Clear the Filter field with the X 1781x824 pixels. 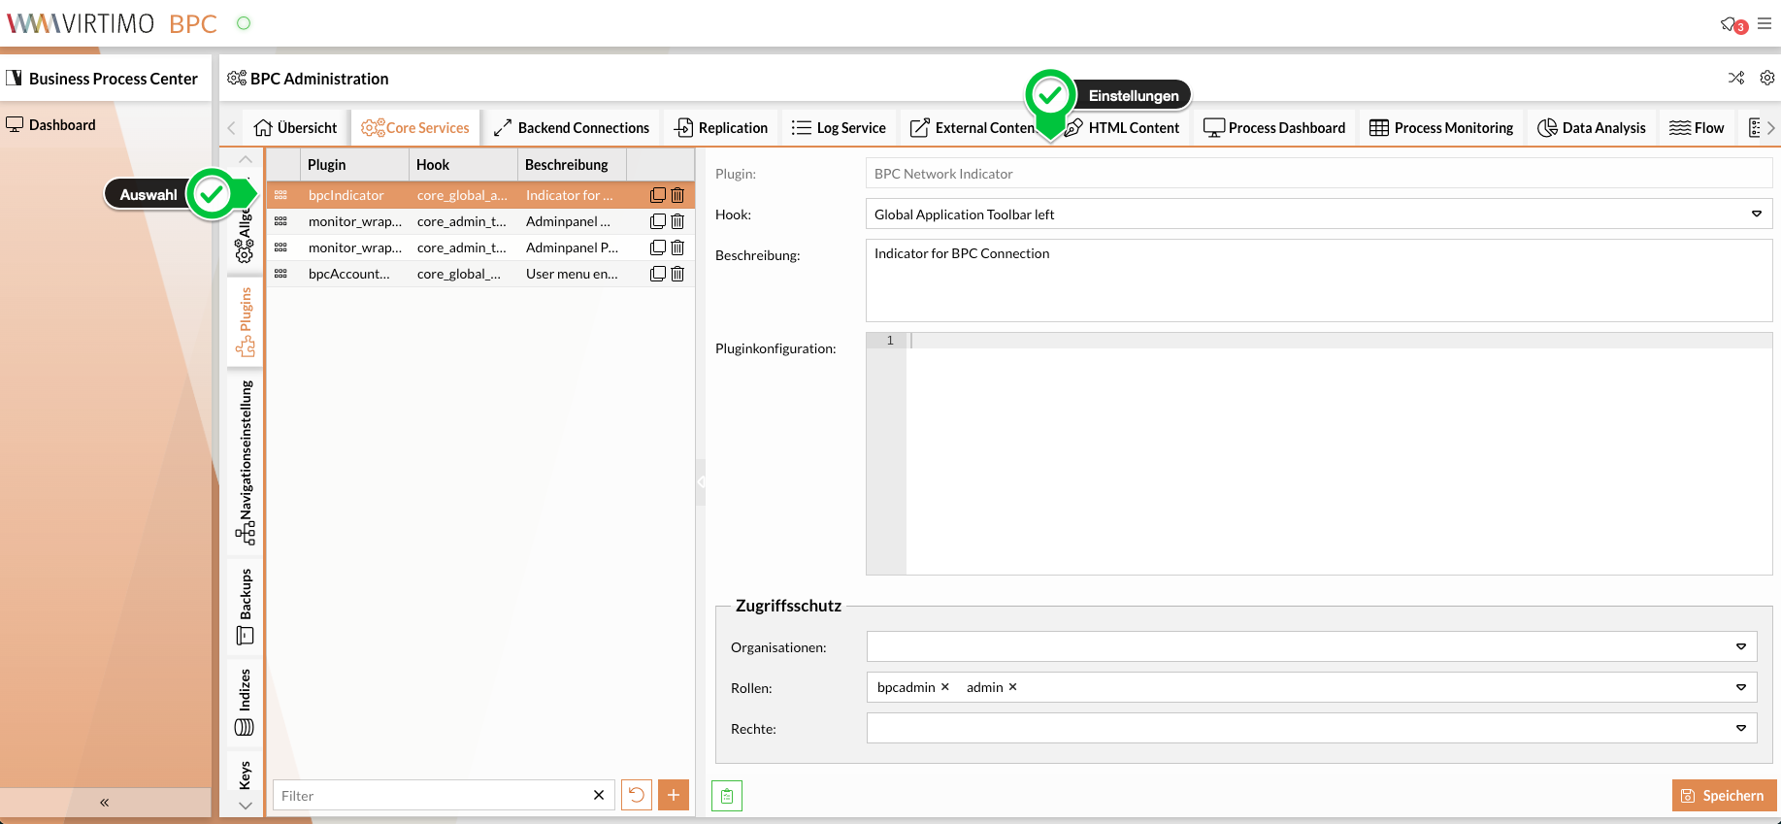(x=599, y=795)
